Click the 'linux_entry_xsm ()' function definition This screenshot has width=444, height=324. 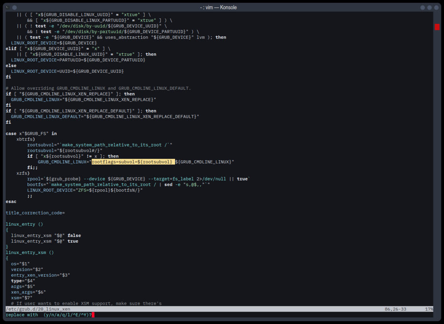[x=30, y=252]
